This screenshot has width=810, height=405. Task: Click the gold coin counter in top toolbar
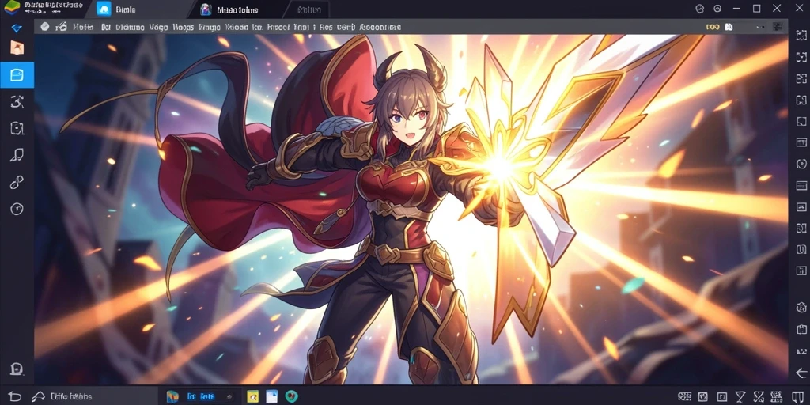(x=713, y=26)
